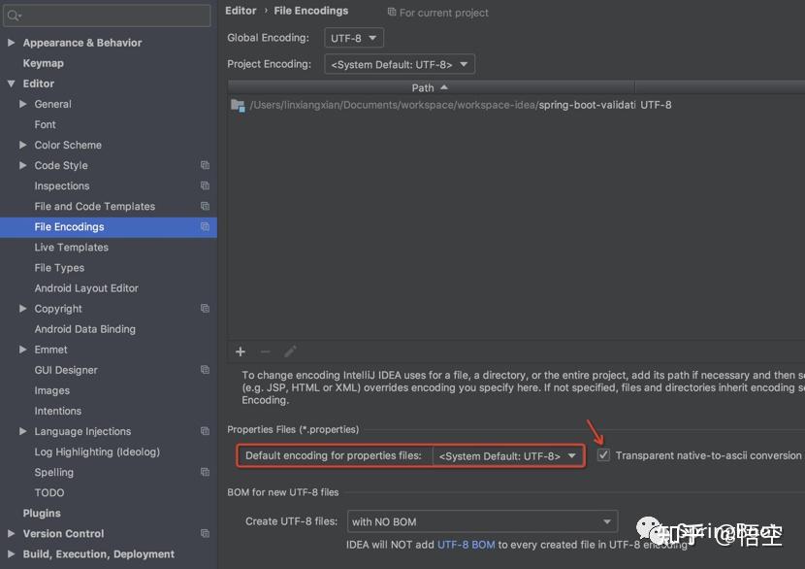Open the Global Encoding dropdown

[x=353, y=37]
